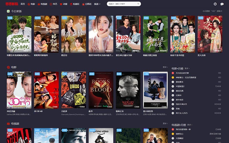The width and height of the screenshot is (229, 143).
Task: Click rank 1 badge in 电视剧 monthly list
Action: (173, 130)
